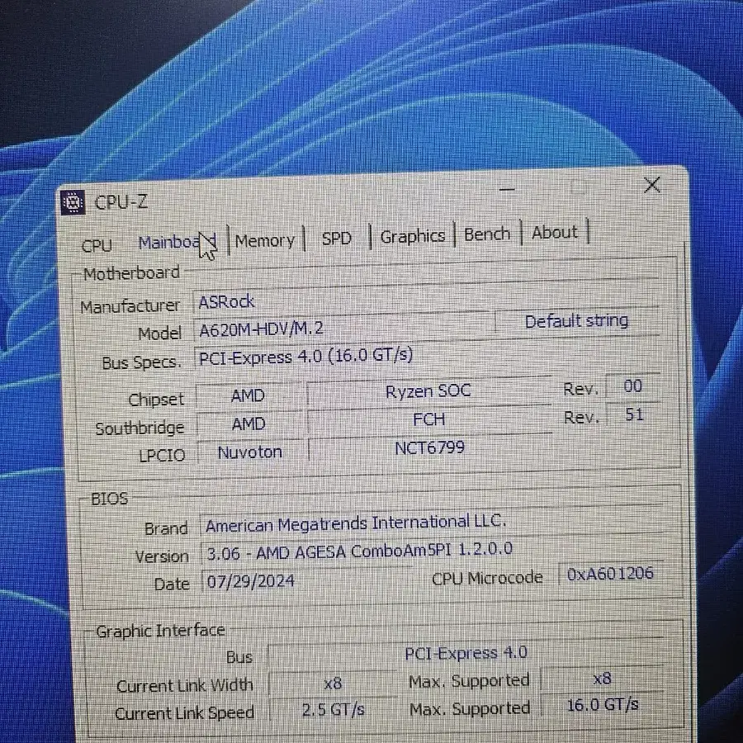Click the AMD southbridge vendor field
The width and height of the screenshot is (743, 743).
(x=248, y=424)
